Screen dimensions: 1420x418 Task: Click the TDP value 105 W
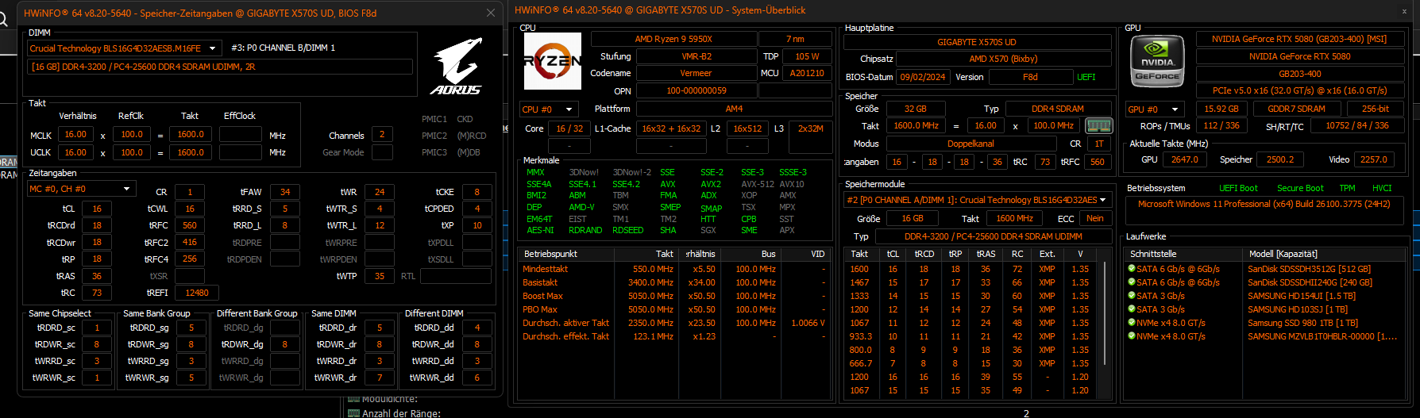point(807,56)
